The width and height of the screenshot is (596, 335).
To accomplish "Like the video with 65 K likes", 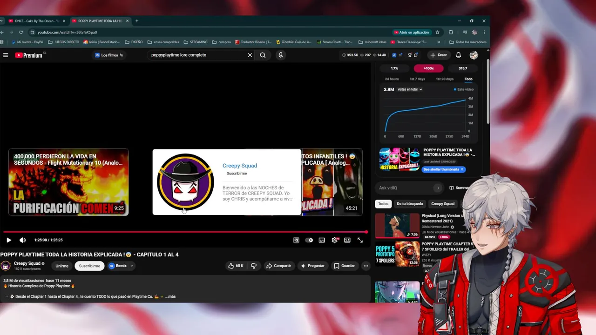I will coord(236,266).
